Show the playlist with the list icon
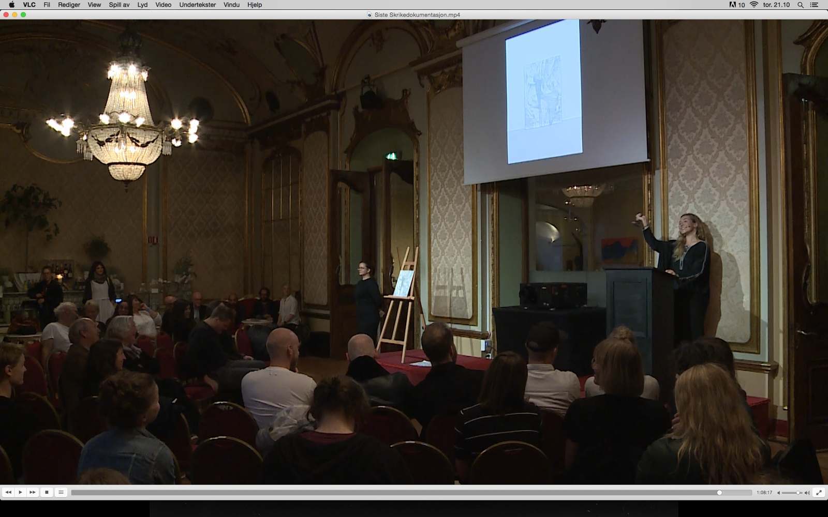Image resolution: width=828 pixels, height=517 pixels. pos(61,492)
